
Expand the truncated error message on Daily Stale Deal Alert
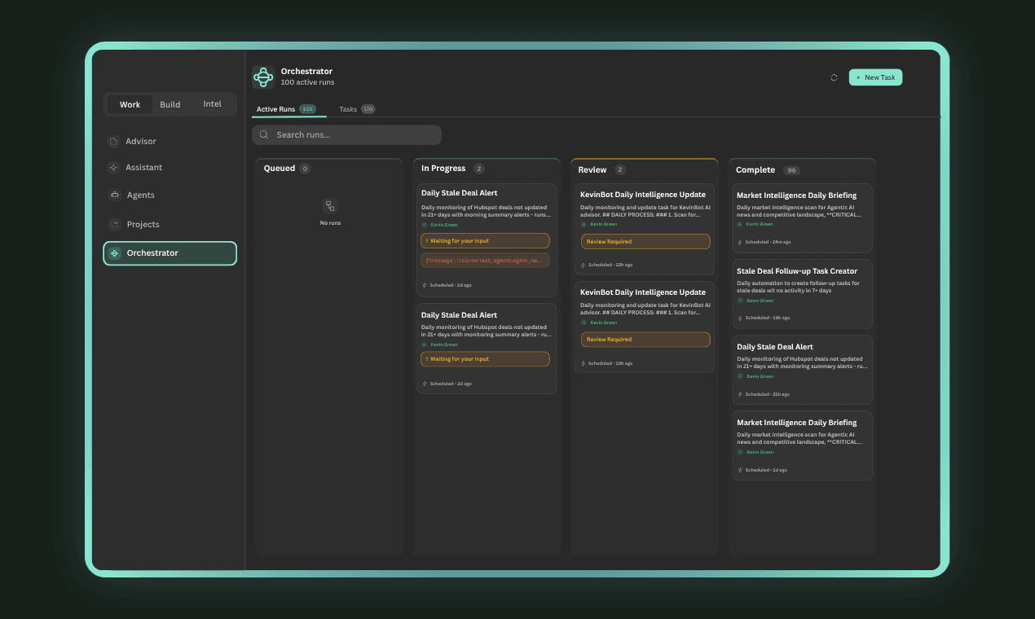[485, 260]
